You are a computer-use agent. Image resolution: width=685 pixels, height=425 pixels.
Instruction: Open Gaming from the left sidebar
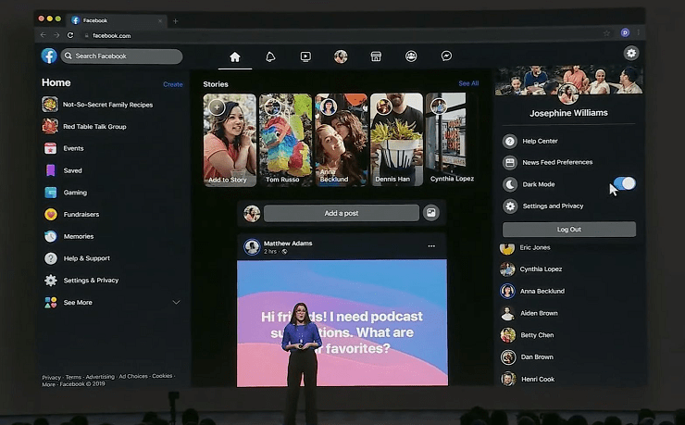click(75, 193)
